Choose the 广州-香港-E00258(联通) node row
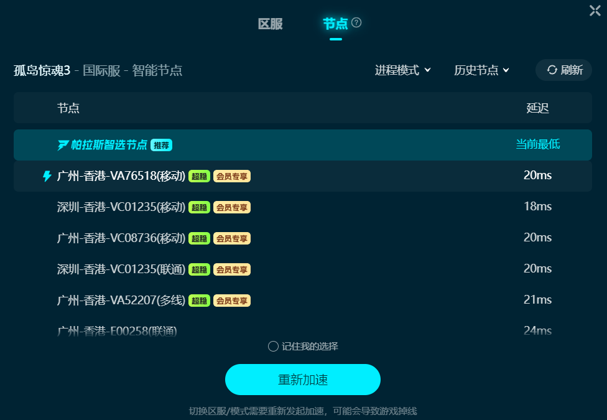The image size is (607, 420). click(x=303, y=330)
